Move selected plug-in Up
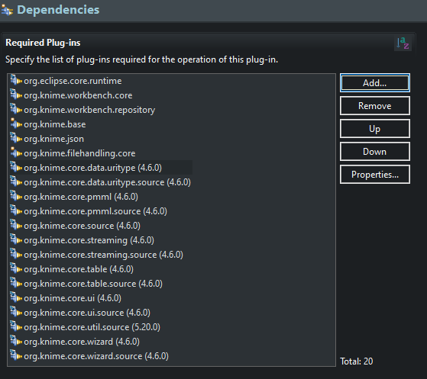 (375, 129)
